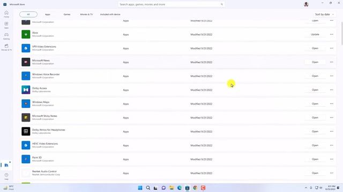Open Microsoft Sticky Notes via Open button
This screenshot has width=343, height=192.
click(315, 117)
